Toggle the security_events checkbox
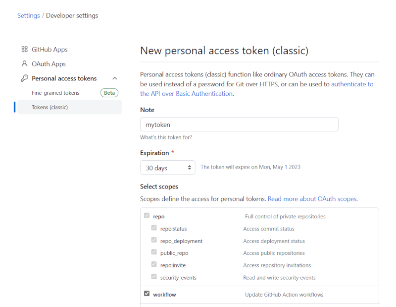396x307 pixels. 154,277
